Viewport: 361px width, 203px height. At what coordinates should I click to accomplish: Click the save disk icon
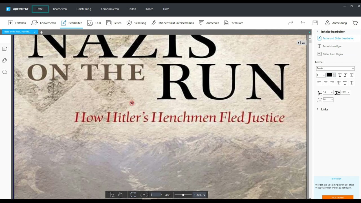pyautogui.click(x=315, y=23)
